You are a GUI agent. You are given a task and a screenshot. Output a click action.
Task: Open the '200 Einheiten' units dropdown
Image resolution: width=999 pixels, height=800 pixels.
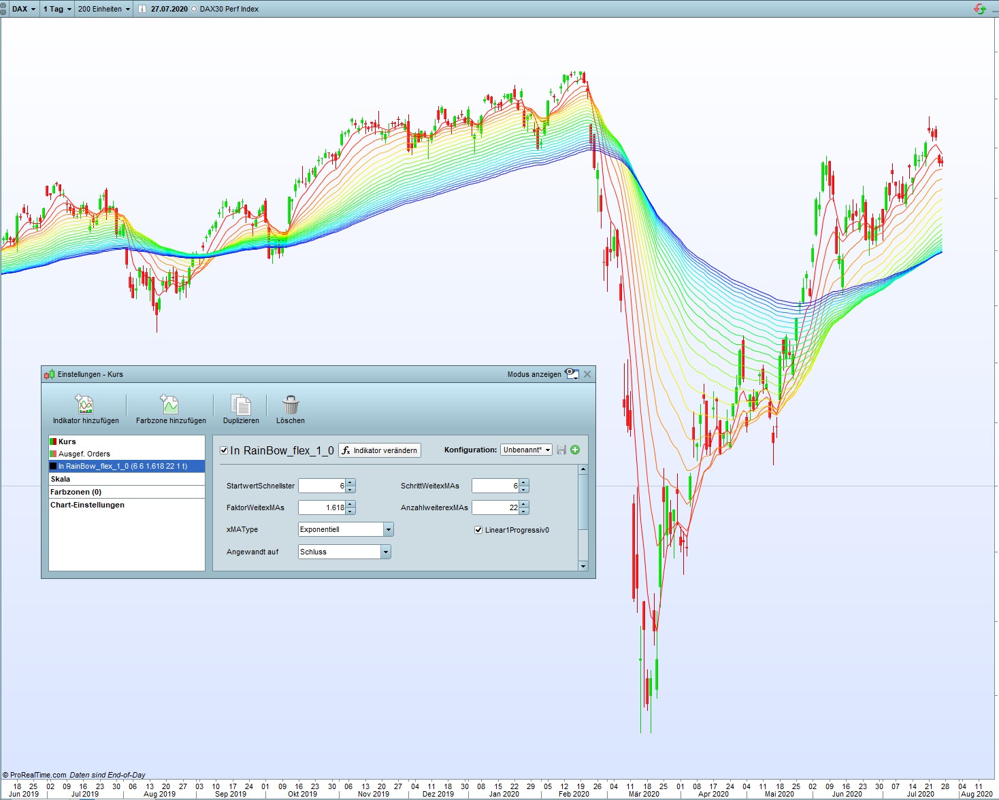[103, 9]
